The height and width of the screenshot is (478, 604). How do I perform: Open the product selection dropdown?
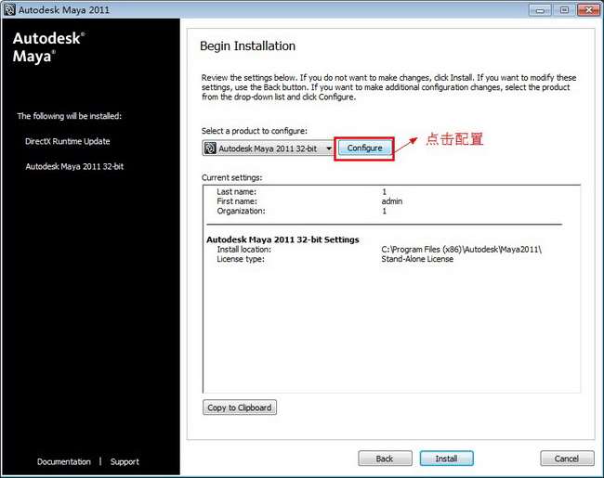point(268,149)
